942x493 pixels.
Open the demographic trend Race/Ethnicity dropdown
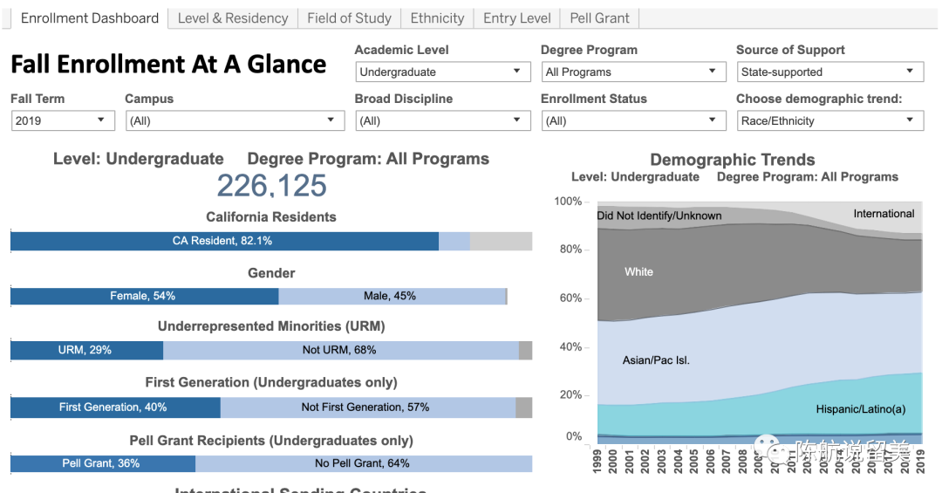tap(829, 121)
